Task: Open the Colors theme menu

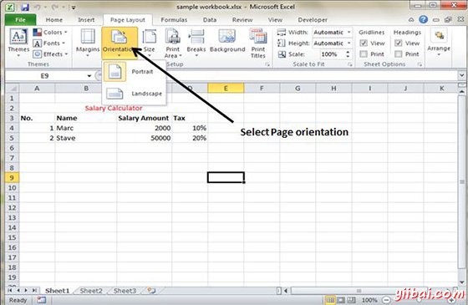Action: [50, 33]
